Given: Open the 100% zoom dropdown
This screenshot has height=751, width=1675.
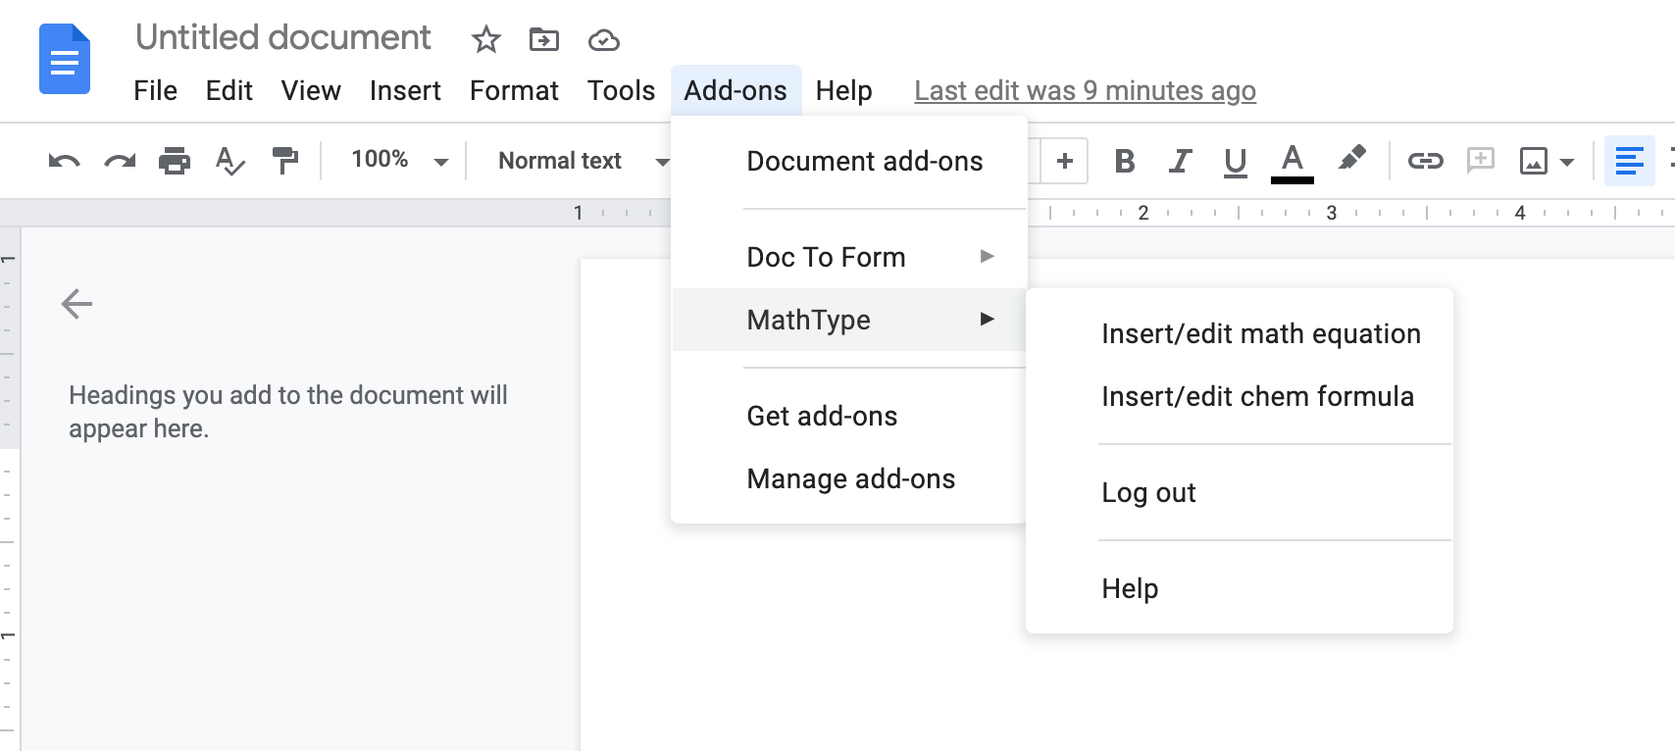Looking at the screenshot, I should tap(398, 161).
